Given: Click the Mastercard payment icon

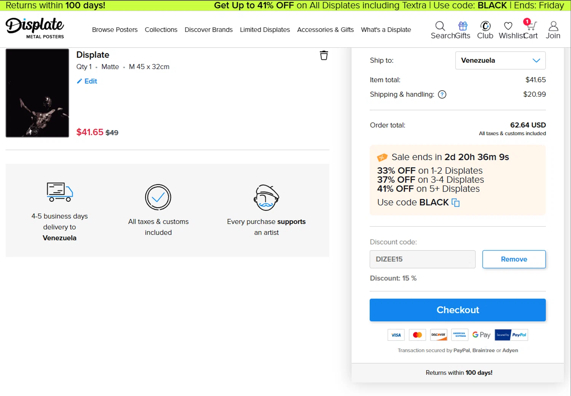Looking at the screenshot, I should click(418, 335).
